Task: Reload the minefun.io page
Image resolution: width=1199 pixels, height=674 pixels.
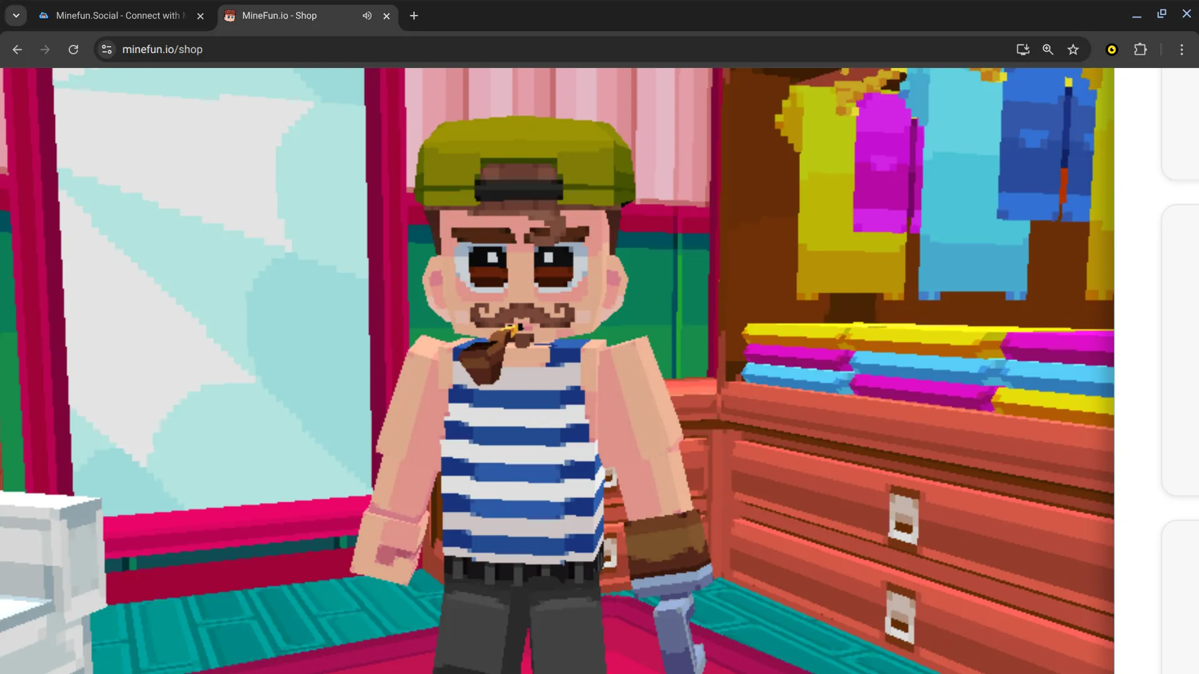Action: 73,49
